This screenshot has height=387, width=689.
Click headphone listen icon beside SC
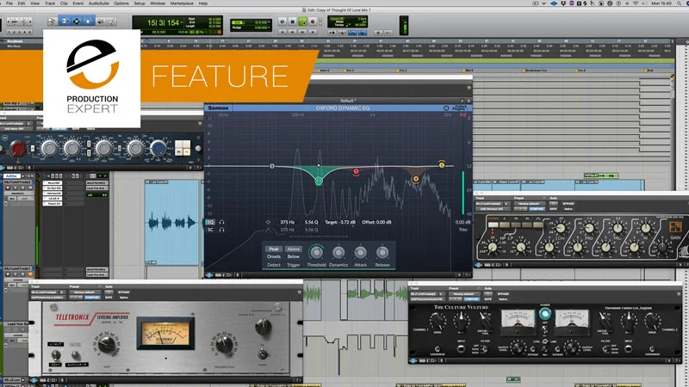tap(222, 230)
